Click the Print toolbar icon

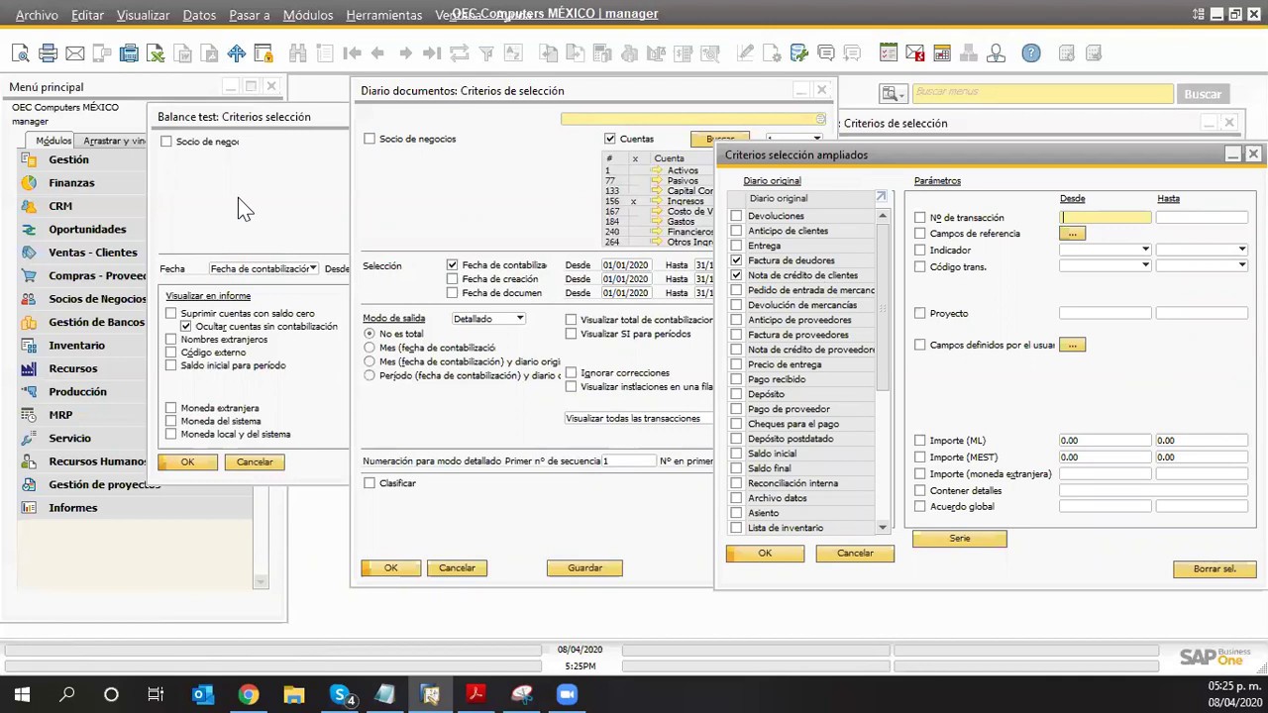(x=48, y=53)
